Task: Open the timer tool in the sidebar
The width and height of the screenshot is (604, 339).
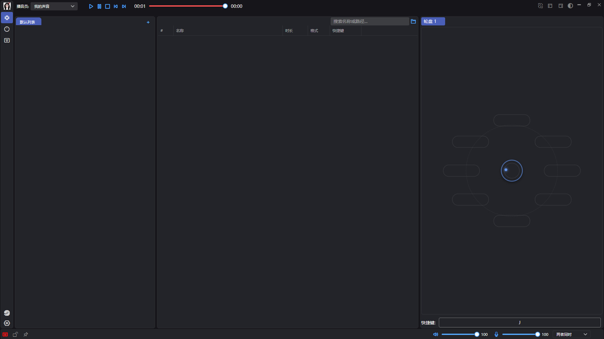Action: tap(7, 29)
